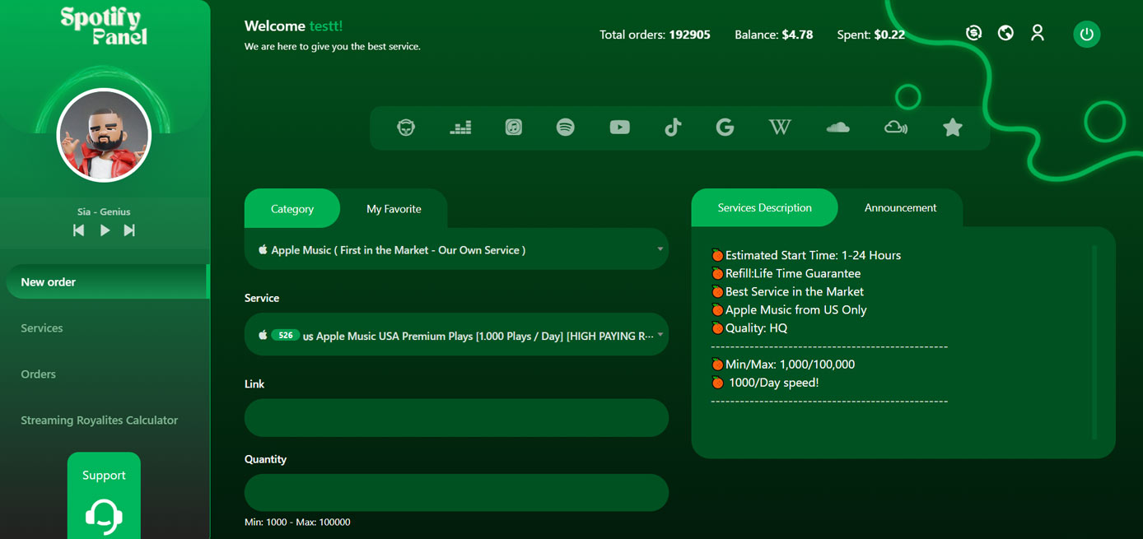Play the Sia - Genius track
This screenshot has width=1143, height=539.
[105, 230]
